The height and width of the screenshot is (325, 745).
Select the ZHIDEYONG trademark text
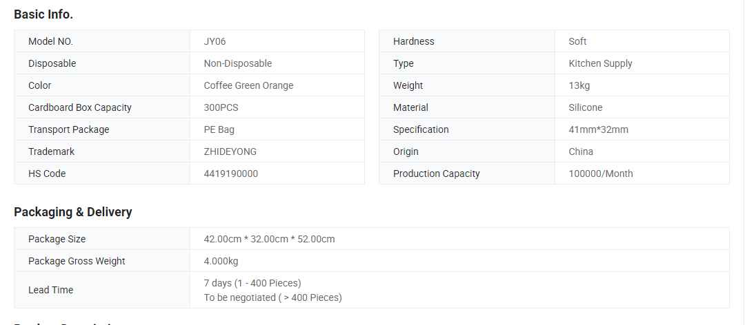tap(230, 151)
